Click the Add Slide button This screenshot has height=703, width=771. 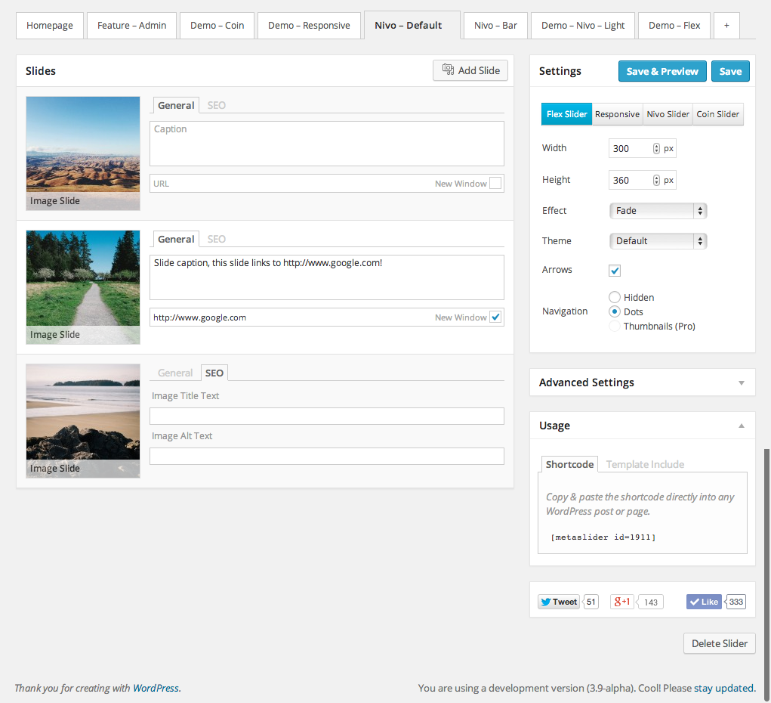click(x=470, y=70)
